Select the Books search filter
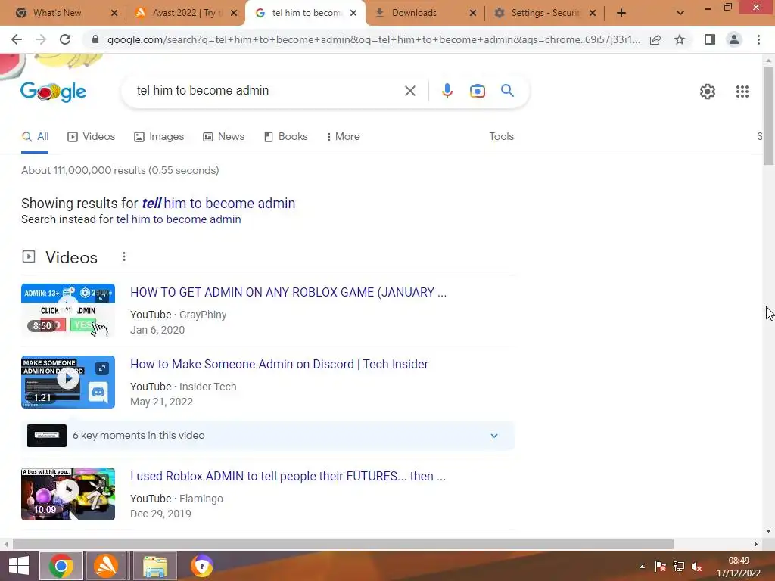775x581 pixels. 285,137
